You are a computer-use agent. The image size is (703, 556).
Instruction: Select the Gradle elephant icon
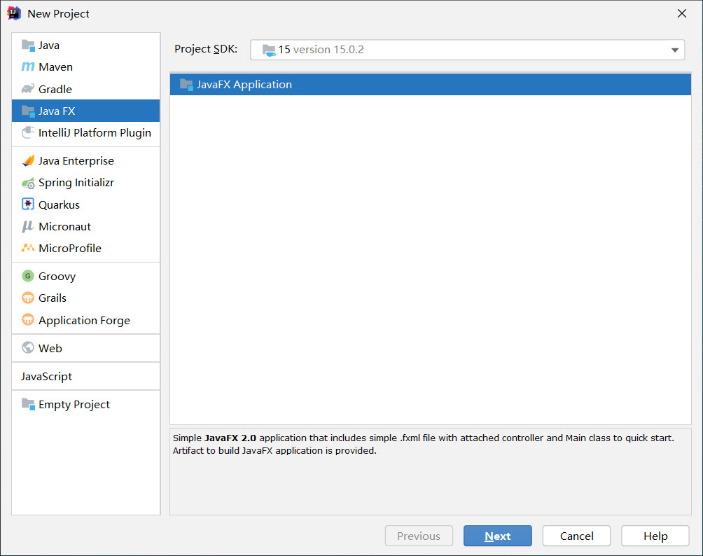(x=28, y=89)
